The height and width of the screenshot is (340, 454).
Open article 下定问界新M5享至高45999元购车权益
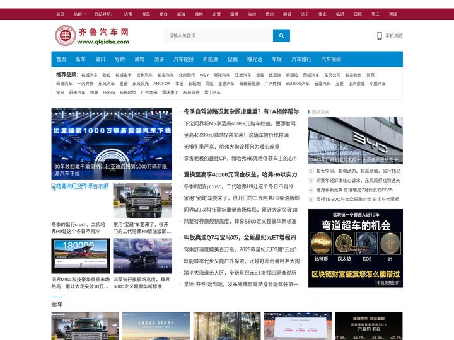point(240,123)
